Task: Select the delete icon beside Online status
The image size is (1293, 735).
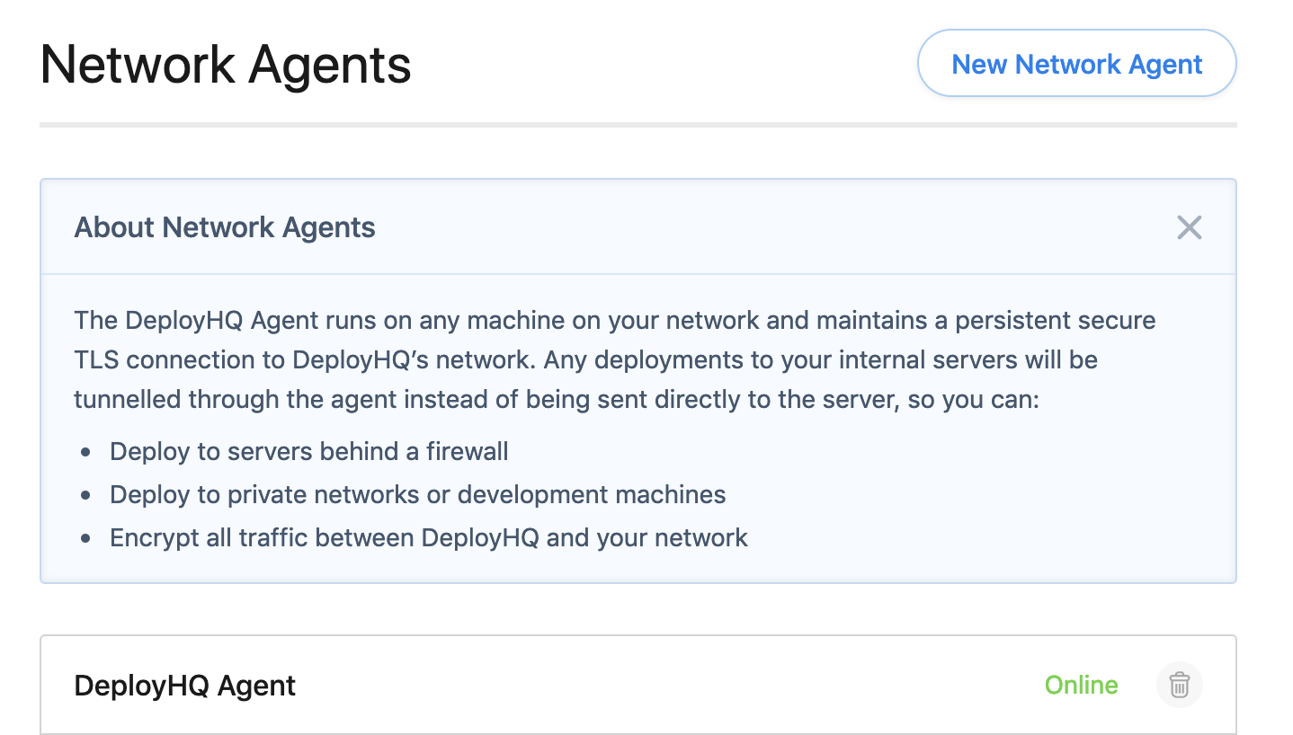Action: pos(1179,685)
